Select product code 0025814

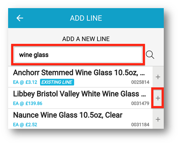point(140,82)
